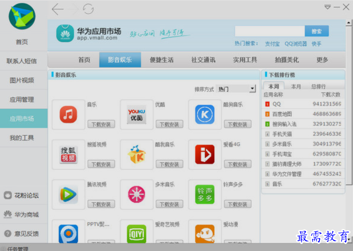353x251 pixels.
Task: Switch ranking to 总排行 tab
Action: [318, 86]
